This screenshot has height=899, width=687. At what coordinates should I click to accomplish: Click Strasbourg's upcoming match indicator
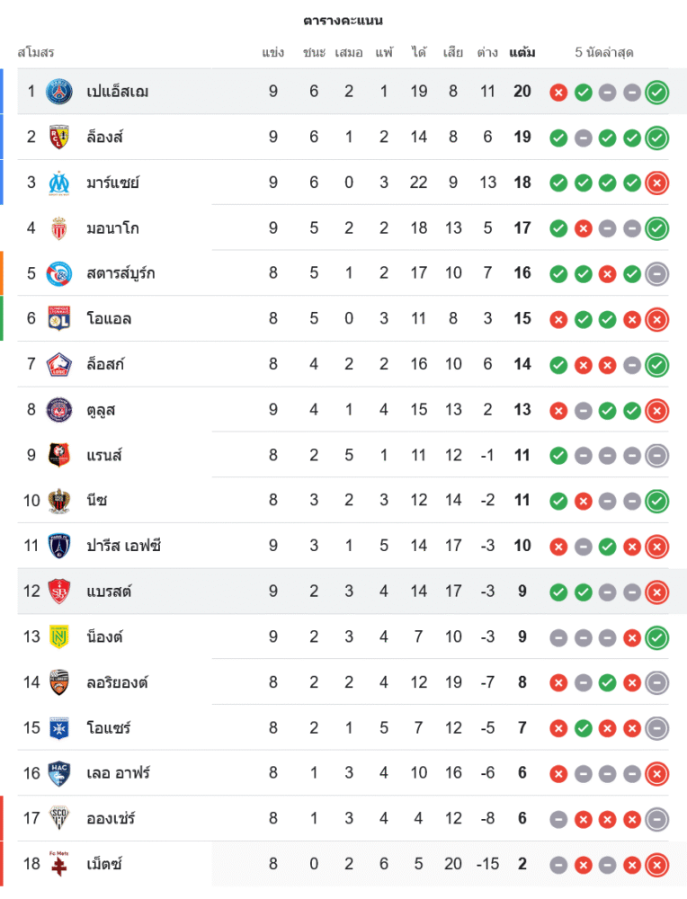pyautogui.click(x=657, y=273)
